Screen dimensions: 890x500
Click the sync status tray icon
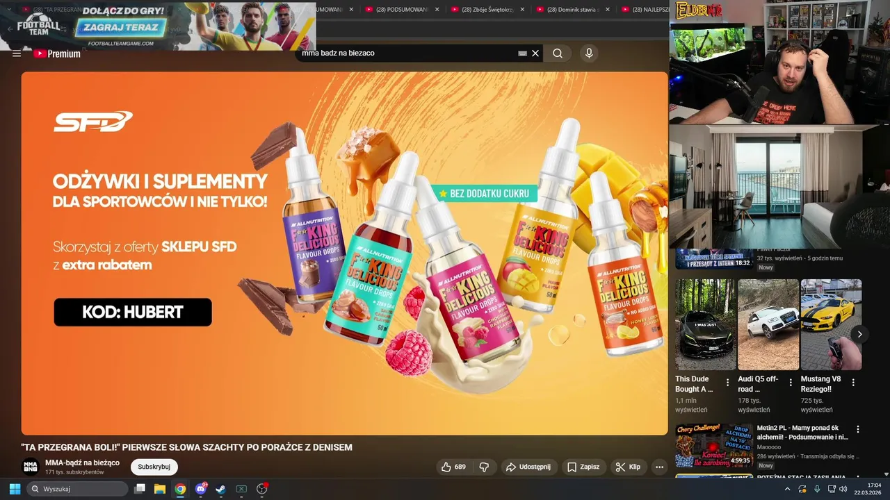[x=803, y=489]
